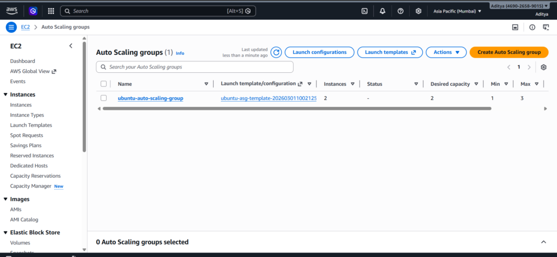The width and height of the screenshot is (557, 257).
Task: Toggle the select-all checkbox in table header
Action: point(103,84)
